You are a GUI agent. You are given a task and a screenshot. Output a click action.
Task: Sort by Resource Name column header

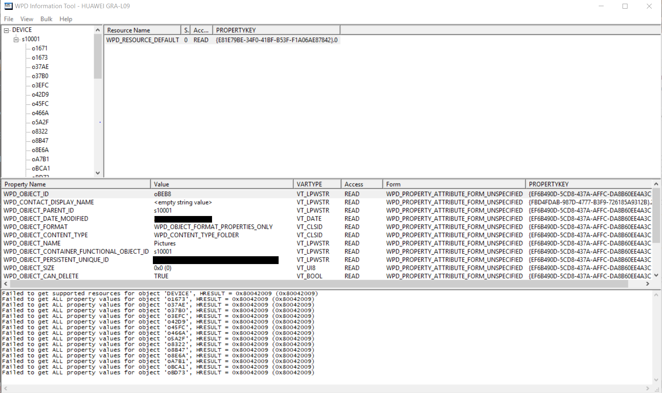pos(142,30)
